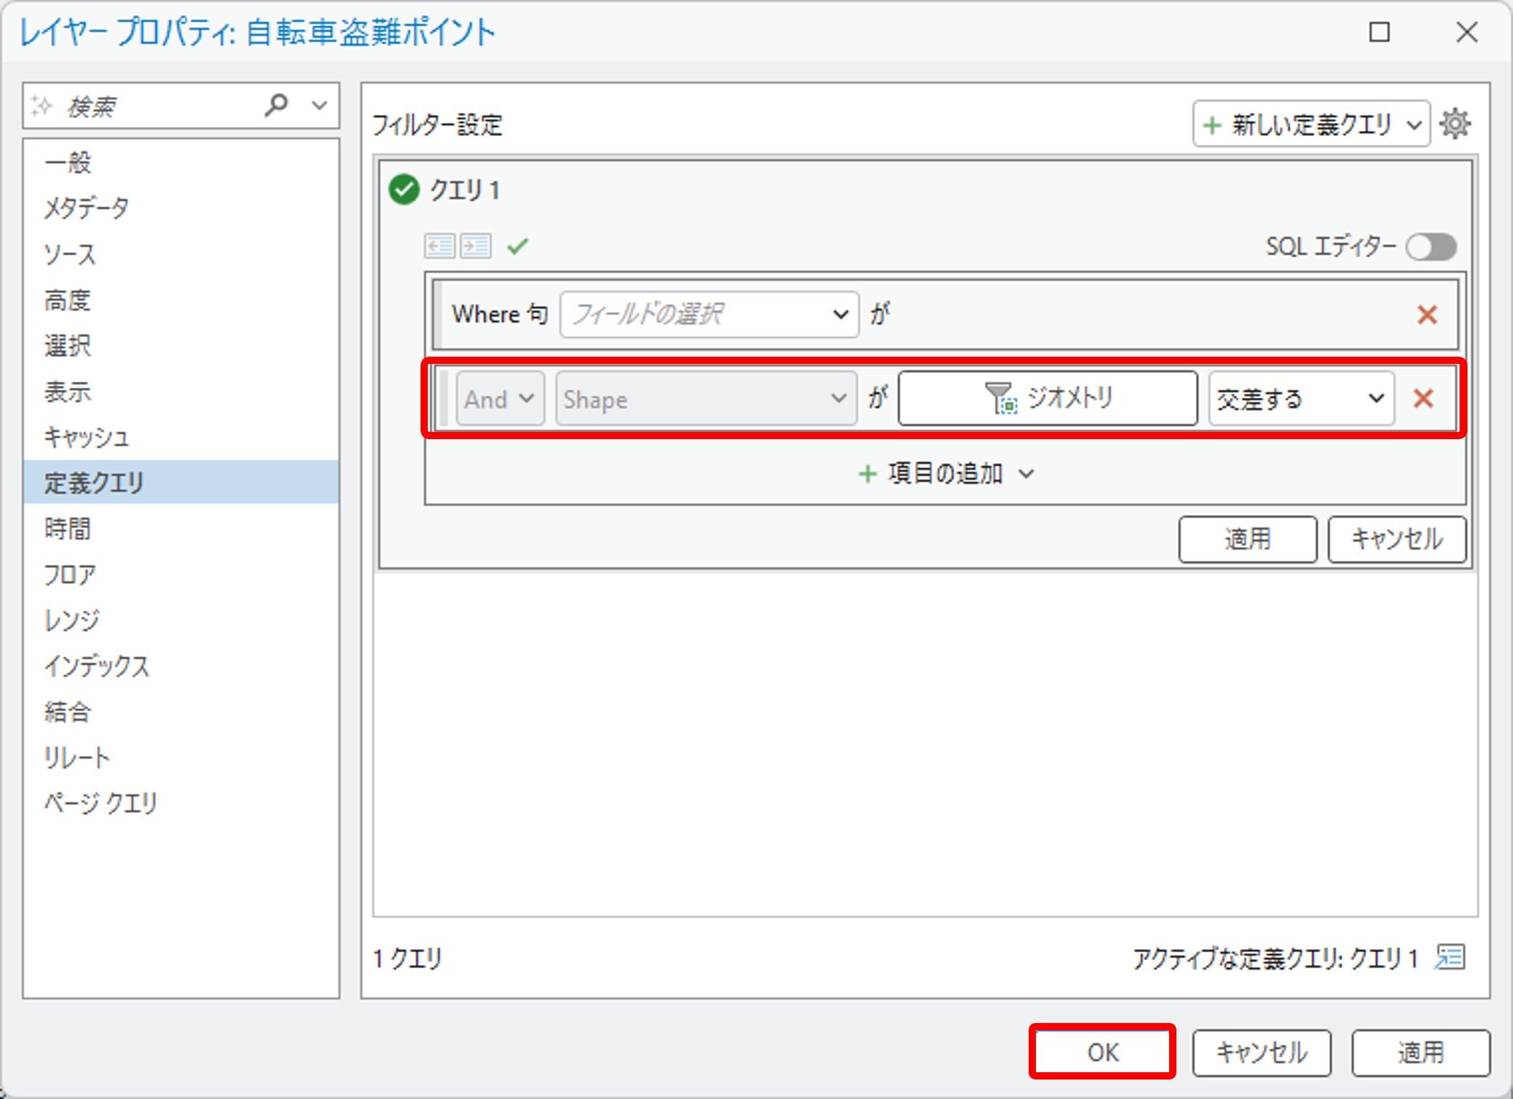Verify the query with green checkmark
The height and width of the screenshot is (1099, 1513).
pyautogui.click(x=518, y=247)
